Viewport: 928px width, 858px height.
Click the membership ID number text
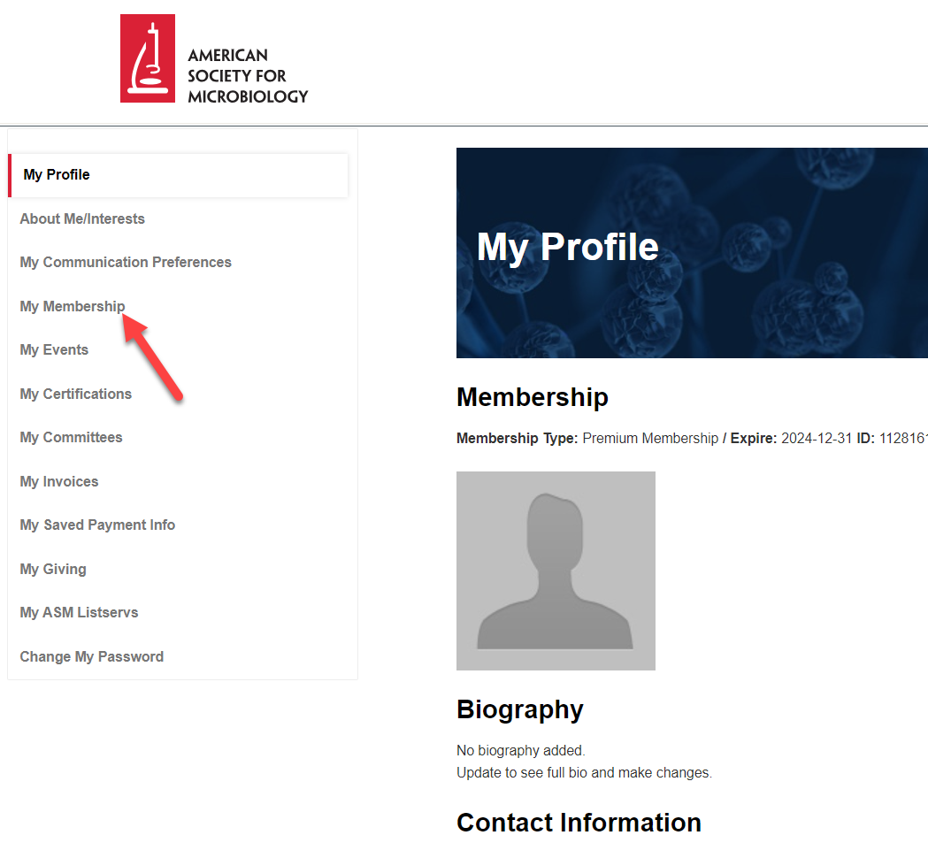pyautogui.click(x=903, y=438)
